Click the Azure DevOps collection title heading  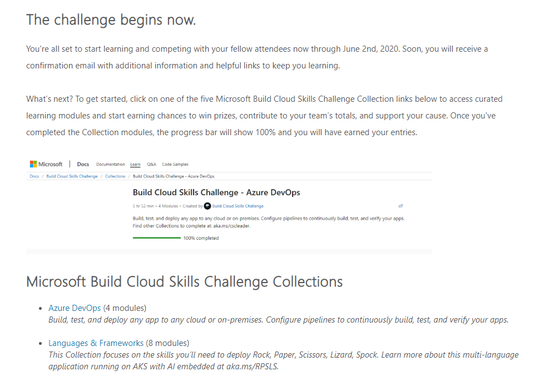(x=216, y=192)
